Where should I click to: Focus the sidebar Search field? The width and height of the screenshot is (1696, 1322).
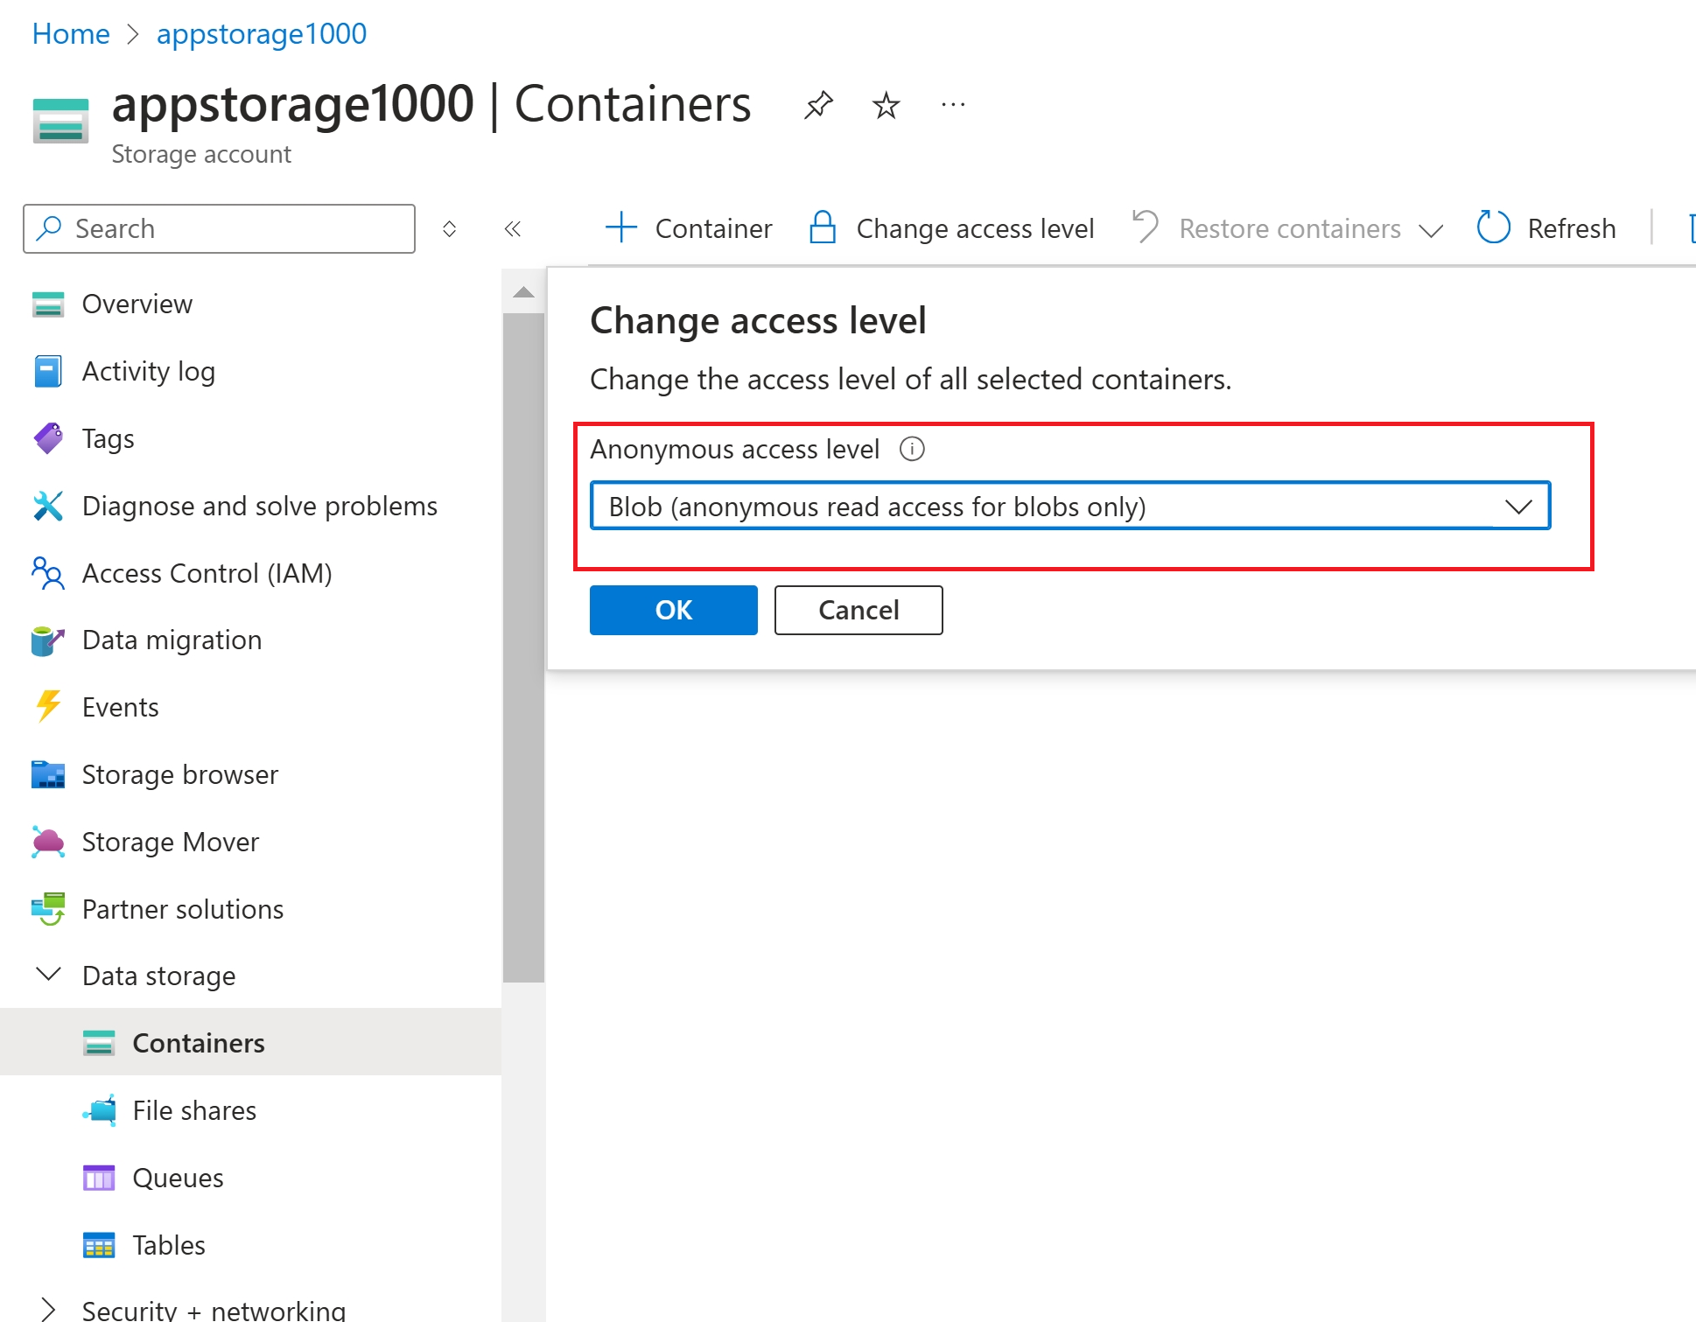220,228
